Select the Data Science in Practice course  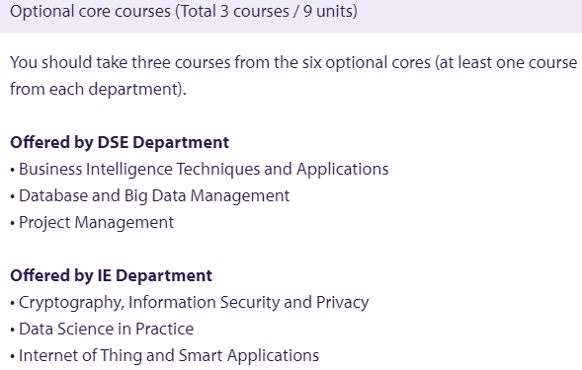point(106,330)
